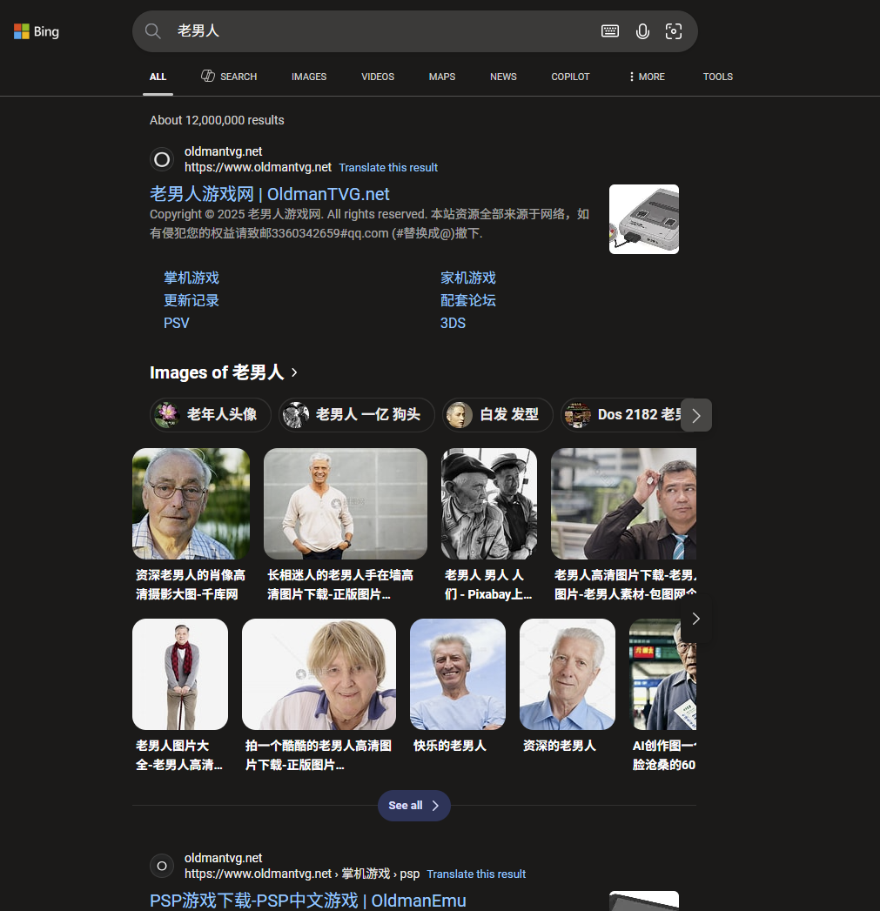Click the magnifier search icon
The height and width of the screenshot is (911, 880).
(x=153, y=31)
